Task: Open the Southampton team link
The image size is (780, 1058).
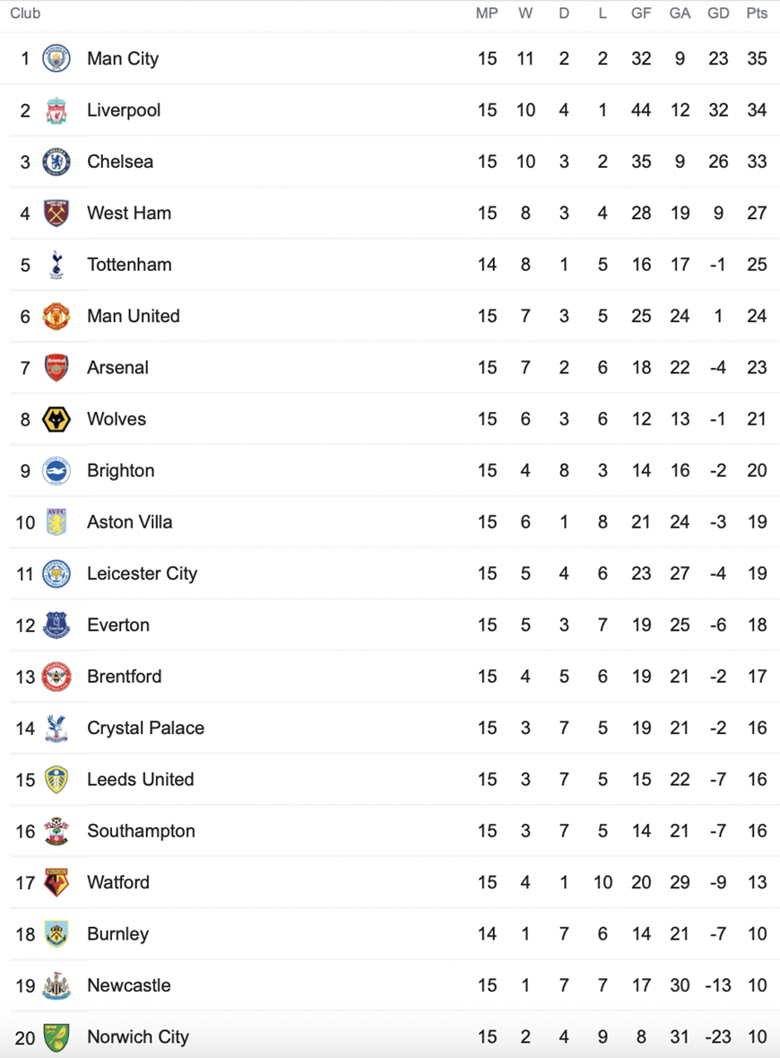Action: pos(141,831)
